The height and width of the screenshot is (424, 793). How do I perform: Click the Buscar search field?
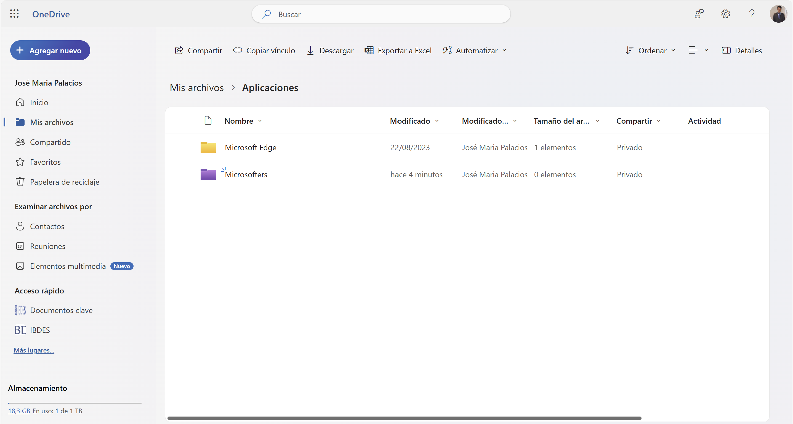point(381,14)
